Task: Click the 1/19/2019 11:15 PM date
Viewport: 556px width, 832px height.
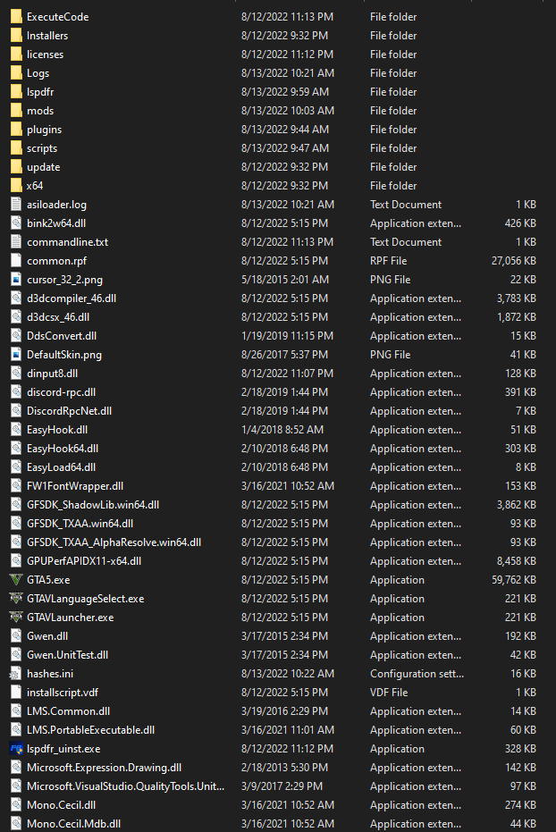Action: coord(287,336)
